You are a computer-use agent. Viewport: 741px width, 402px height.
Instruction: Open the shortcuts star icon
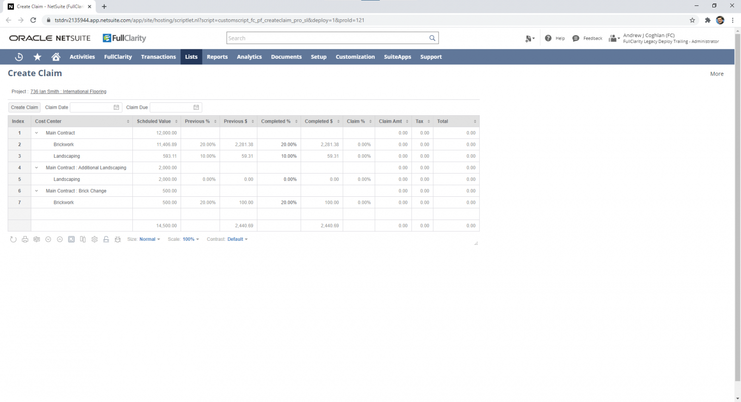(x=37, y=56)
